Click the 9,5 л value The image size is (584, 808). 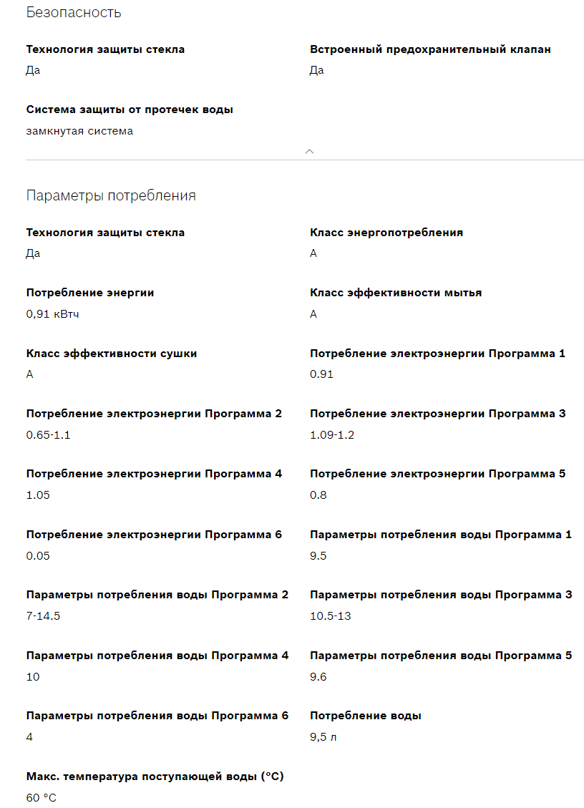coord(323,737)
